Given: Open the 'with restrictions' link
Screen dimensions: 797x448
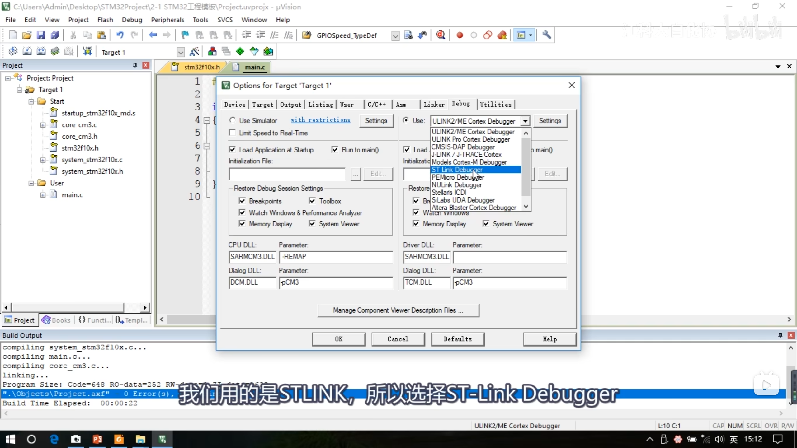Looking at the screenshot, I should (x=320, y=120).
